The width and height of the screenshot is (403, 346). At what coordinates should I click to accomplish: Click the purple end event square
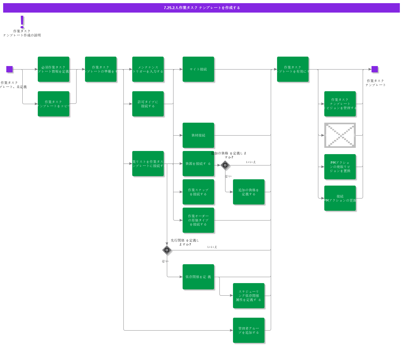tap(375, 69)
